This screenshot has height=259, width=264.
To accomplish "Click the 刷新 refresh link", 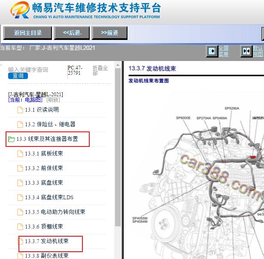I will click(53, 100).
